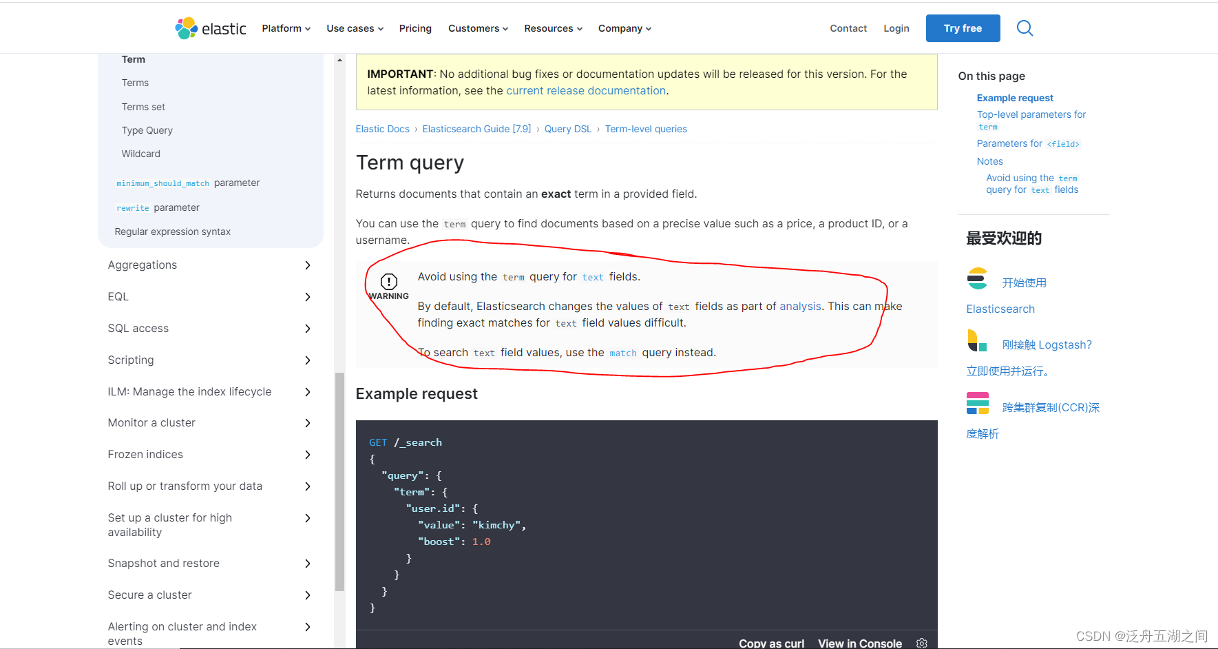Click the text link in warning
The width and height of the screenshot is (1218, 649).
(x=593, y=277)
